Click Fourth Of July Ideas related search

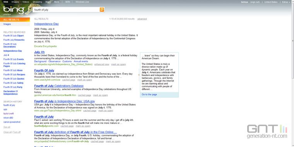[13, 70]
